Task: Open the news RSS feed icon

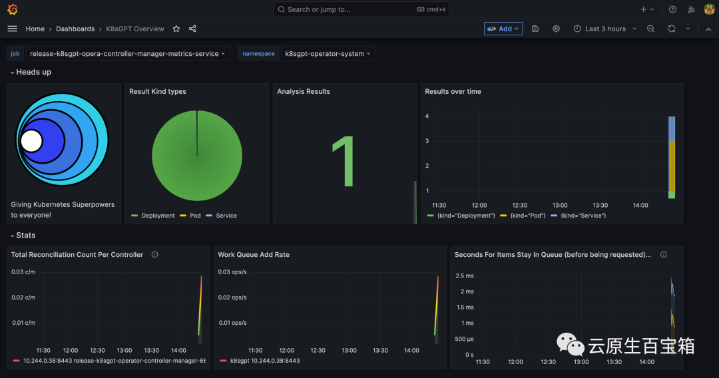Action: tap(691, 9)
